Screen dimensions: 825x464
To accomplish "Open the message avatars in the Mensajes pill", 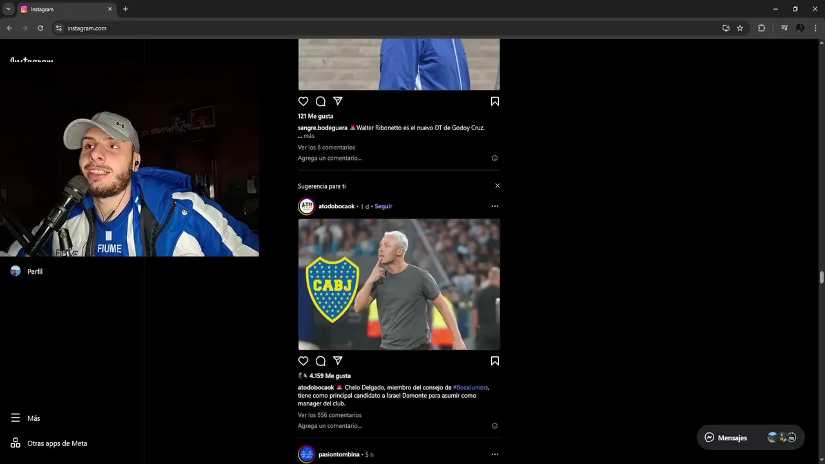I will [x=782, y=438].
